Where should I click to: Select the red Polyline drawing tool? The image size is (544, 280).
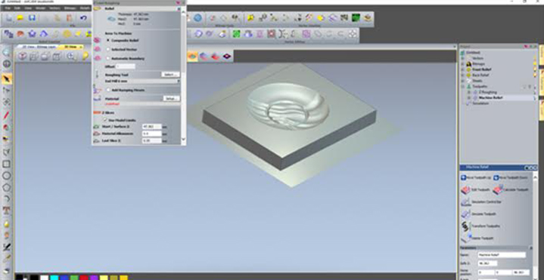pyautogui.click(x=7, y=115)
